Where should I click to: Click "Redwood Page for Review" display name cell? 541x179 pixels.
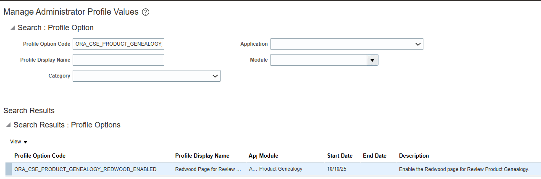coord(208,169)
